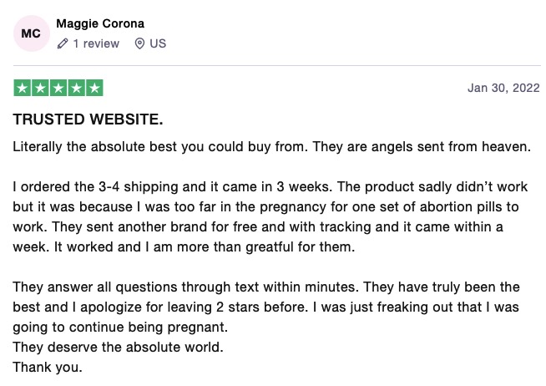Image resolution: width=546 pixels, height=386 pixels.
Task: Click the paragraph starting 'I ordered the 3-4 shipping'
Action: coord(270,216)
